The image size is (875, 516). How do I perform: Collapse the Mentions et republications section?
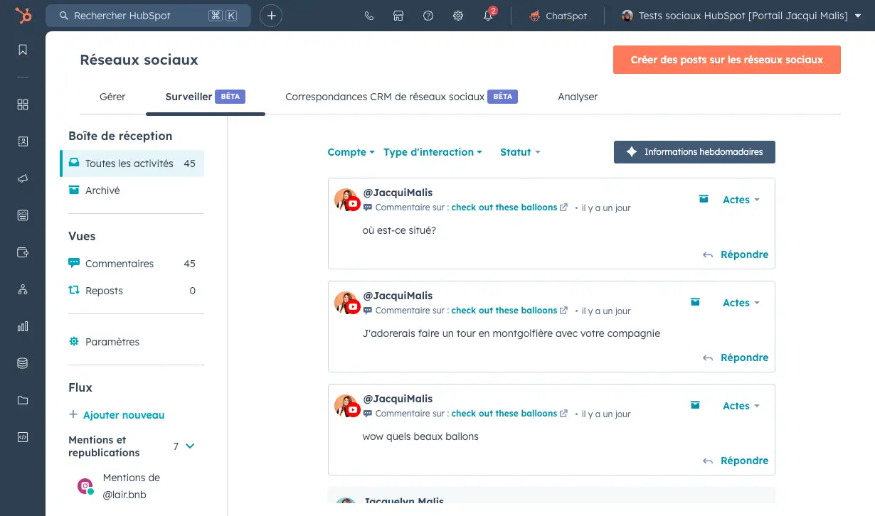tap(190, 446)
